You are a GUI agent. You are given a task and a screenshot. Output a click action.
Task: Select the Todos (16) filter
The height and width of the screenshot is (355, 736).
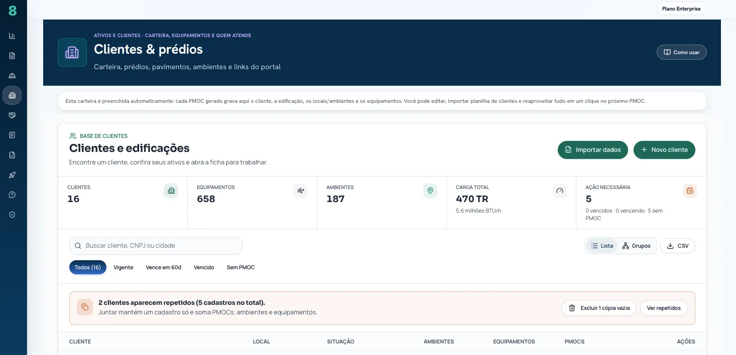coord(88,267)
